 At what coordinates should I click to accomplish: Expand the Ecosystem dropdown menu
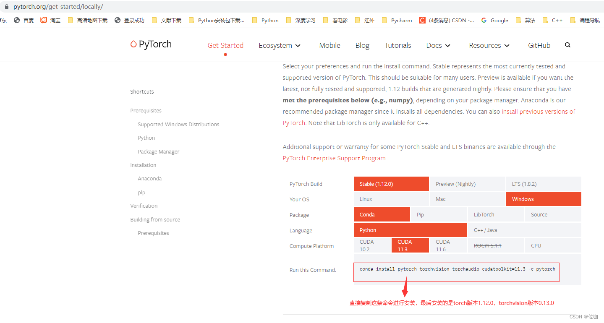(280, 45)
